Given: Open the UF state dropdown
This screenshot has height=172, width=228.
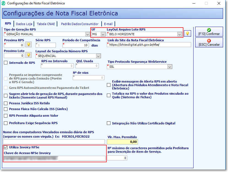Looking at the screenshot, I should (103, 34).
